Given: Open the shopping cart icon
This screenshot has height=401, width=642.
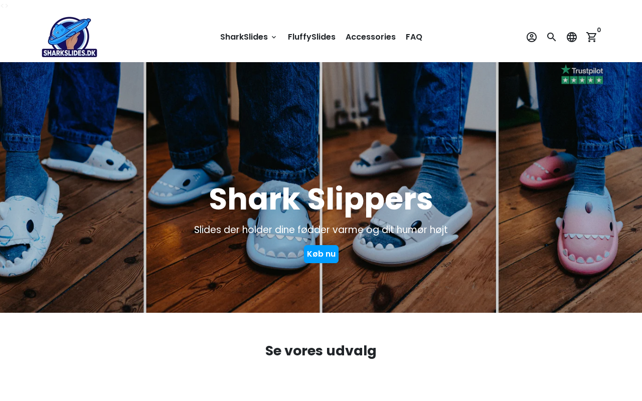Looking at the screenshot, I should pos(592,37).
